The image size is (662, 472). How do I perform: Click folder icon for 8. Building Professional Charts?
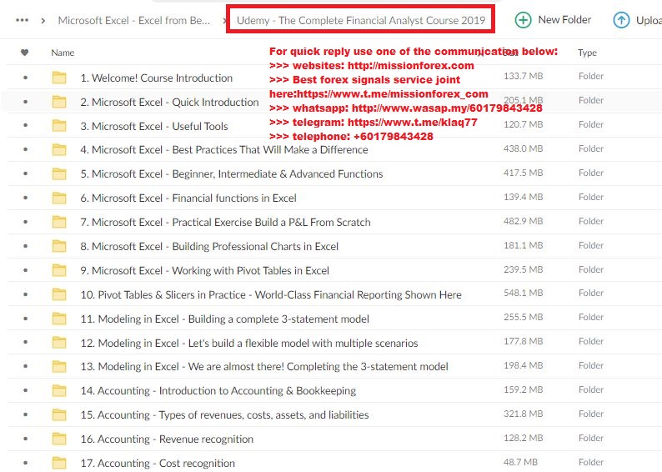tap(59, 246)
